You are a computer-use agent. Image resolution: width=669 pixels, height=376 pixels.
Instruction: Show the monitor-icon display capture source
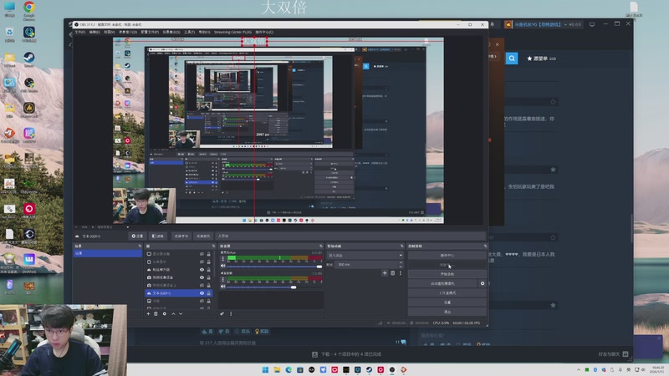[x=202, y=254]
